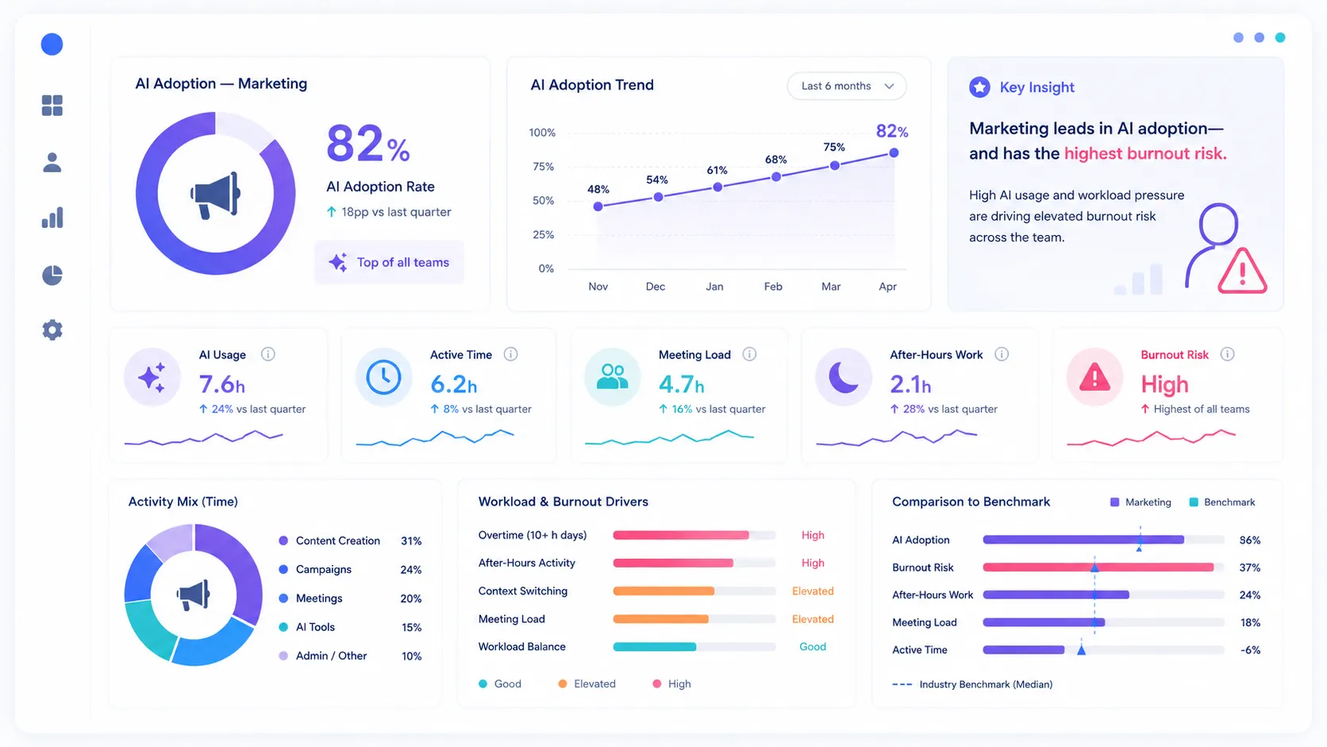Click the '-6%' Active Time benchmark value
The height and width of the screenshot is (747, 1327).
pyautogui.click(x=1251, y=649)
